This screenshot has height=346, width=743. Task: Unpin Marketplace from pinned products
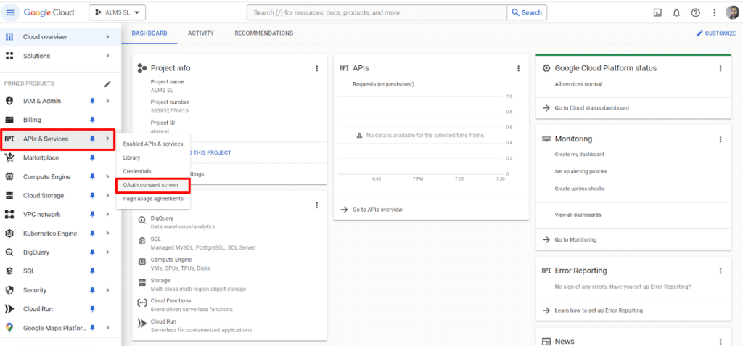(x=92, y=158)
